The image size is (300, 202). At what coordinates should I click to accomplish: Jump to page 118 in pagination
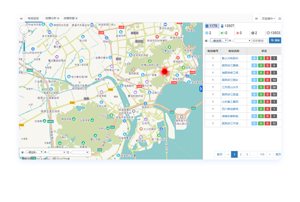click(x=262, y=155)
